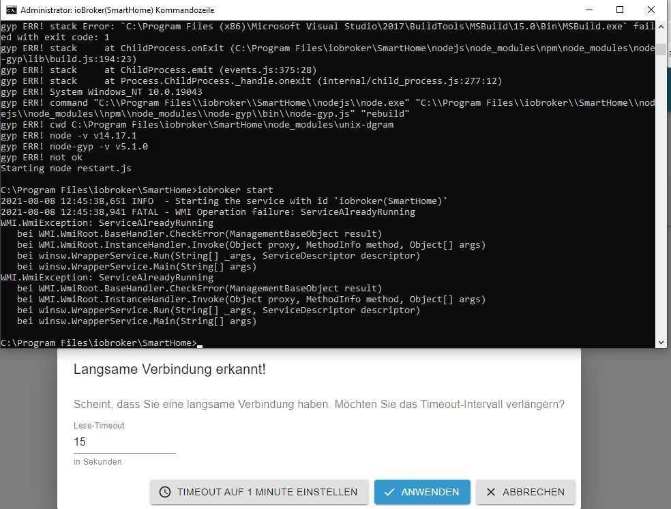Click 'gyp ERR! not ok' line
The image size is (671, 509).
coord(42,158)
